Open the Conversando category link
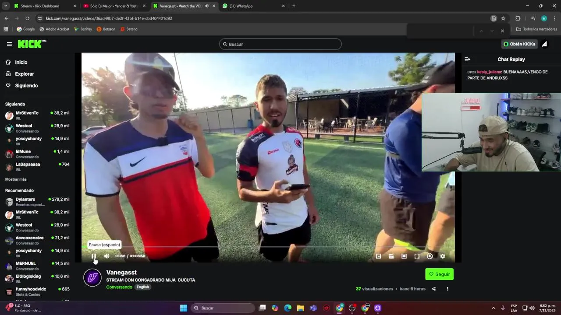561x315 pixels. pos(119,287)
